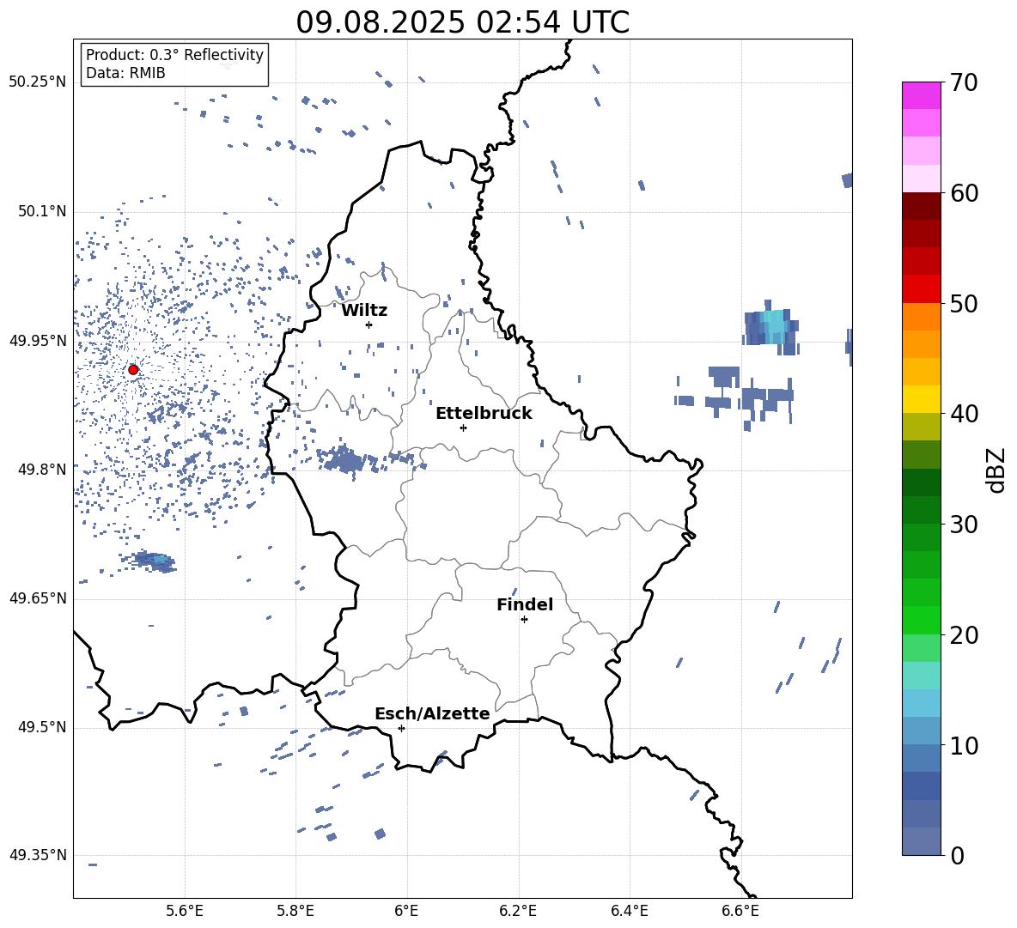This screenshot has width=1017, height=928.
Task: Click the Wiltz city label
Action: pyautogui.click(x=364, y=311)
